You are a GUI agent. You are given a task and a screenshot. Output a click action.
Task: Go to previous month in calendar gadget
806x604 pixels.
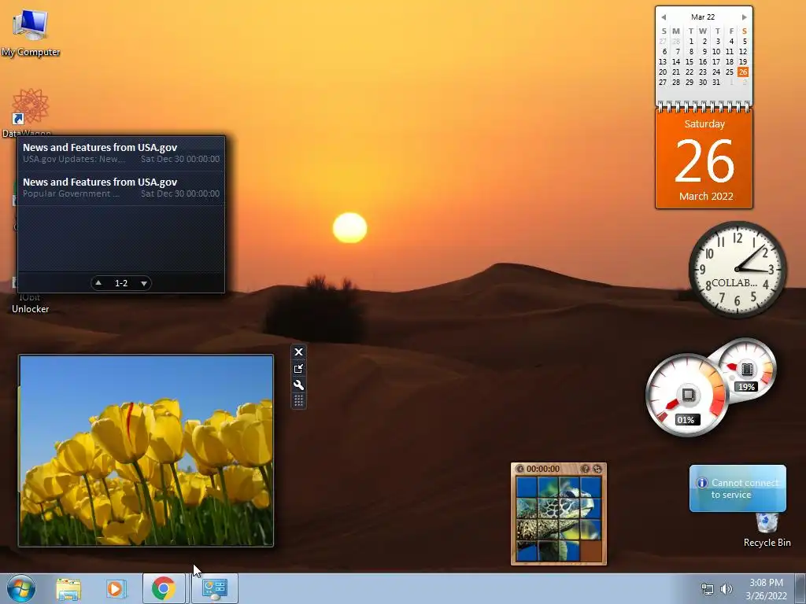664,17
